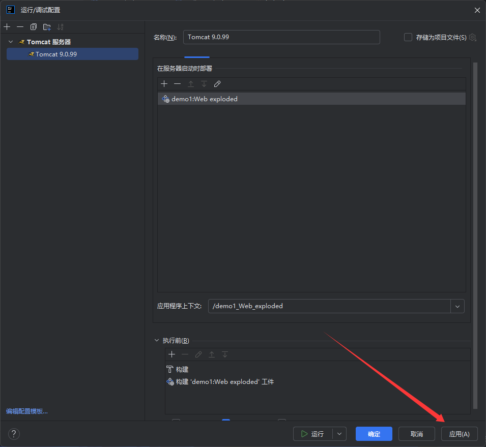Add a before-launch task
This screenshot has height=447, width=486.
(171, 354)
